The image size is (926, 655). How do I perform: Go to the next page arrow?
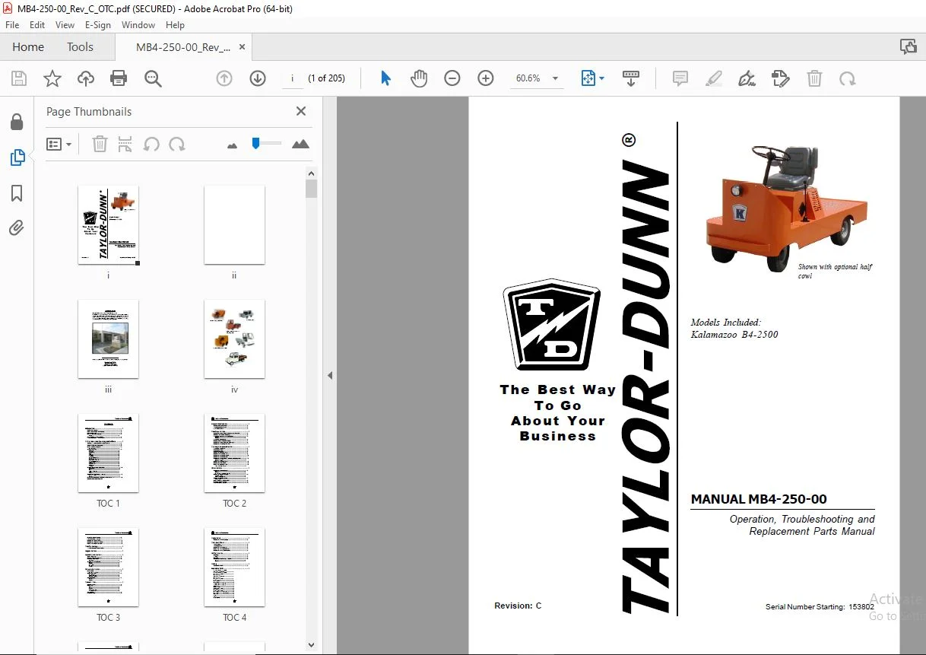(258, 78)
